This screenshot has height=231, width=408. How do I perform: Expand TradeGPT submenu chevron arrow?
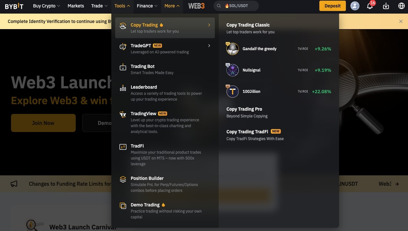[x=209, y=46]
